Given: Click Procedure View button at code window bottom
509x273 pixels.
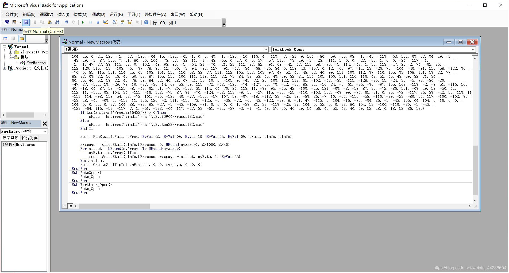Looking at the screenshot, I should pos(65,206).
